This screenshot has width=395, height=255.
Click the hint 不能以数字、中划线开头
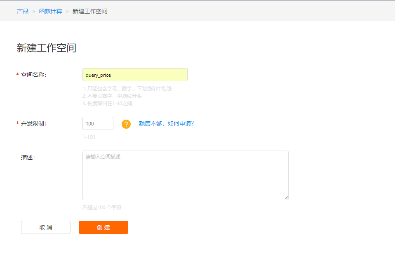click(112, 96)
